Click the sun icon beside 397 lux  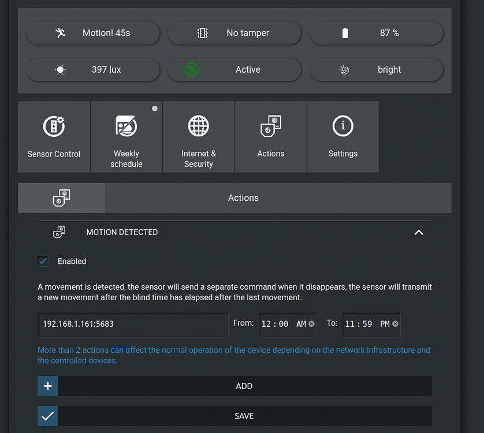tap(60, 69)
